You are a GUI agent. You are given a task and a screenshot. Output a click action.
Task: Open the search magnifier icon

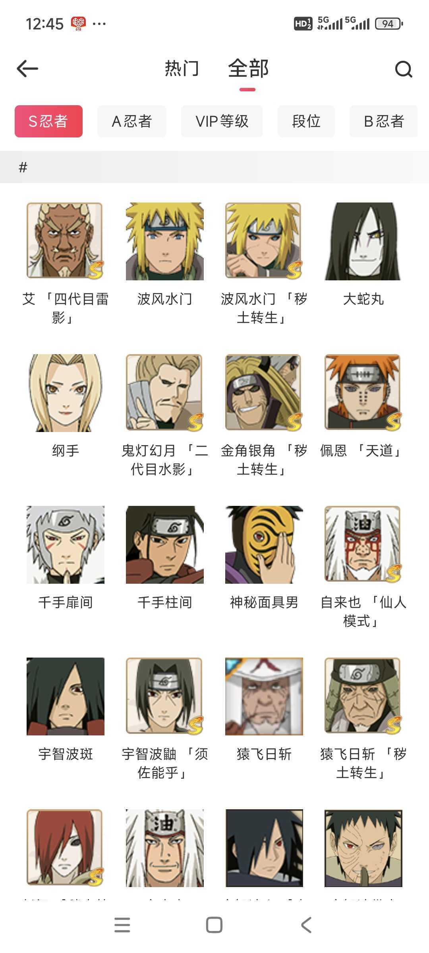point(404,69)
